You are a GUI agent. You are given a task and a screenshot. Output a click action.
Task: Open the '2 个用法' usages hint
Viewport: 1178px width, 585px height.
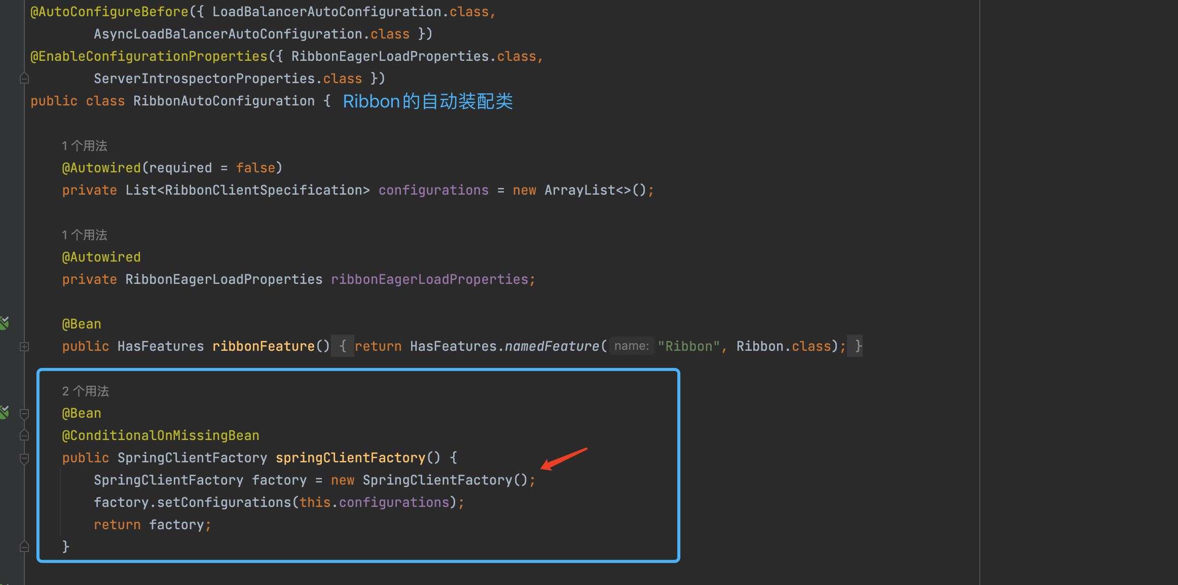point(86,391)
